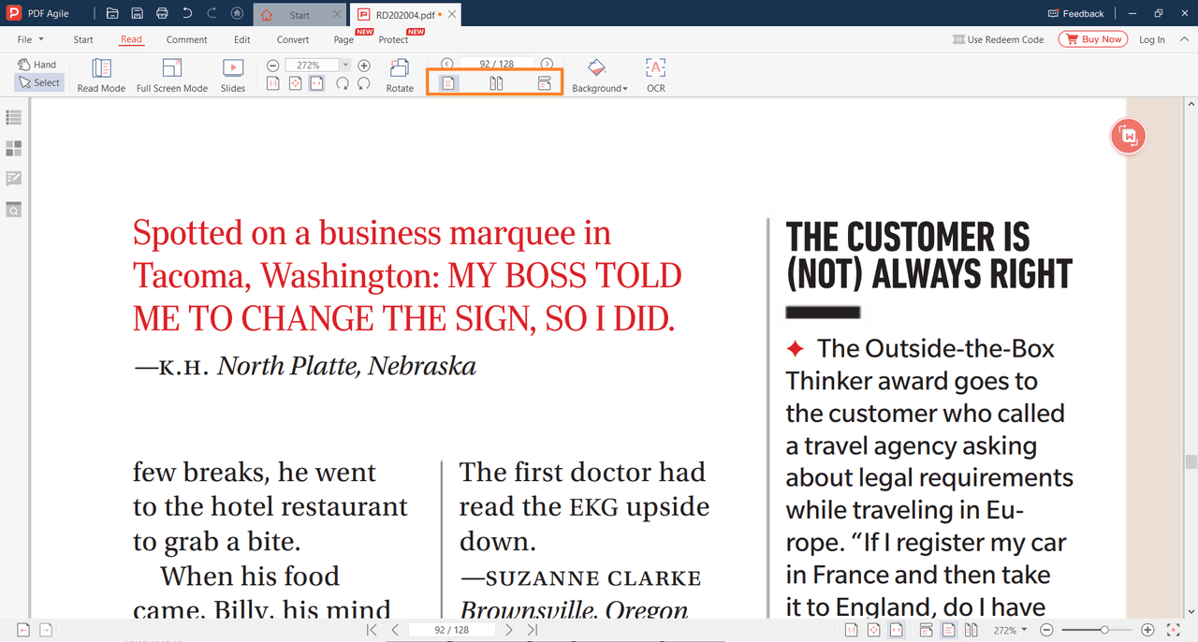The height and width of the screenshot is (642, 1198).
Task: Switch from Hand to Select mode
Action: tap(38, 82)
